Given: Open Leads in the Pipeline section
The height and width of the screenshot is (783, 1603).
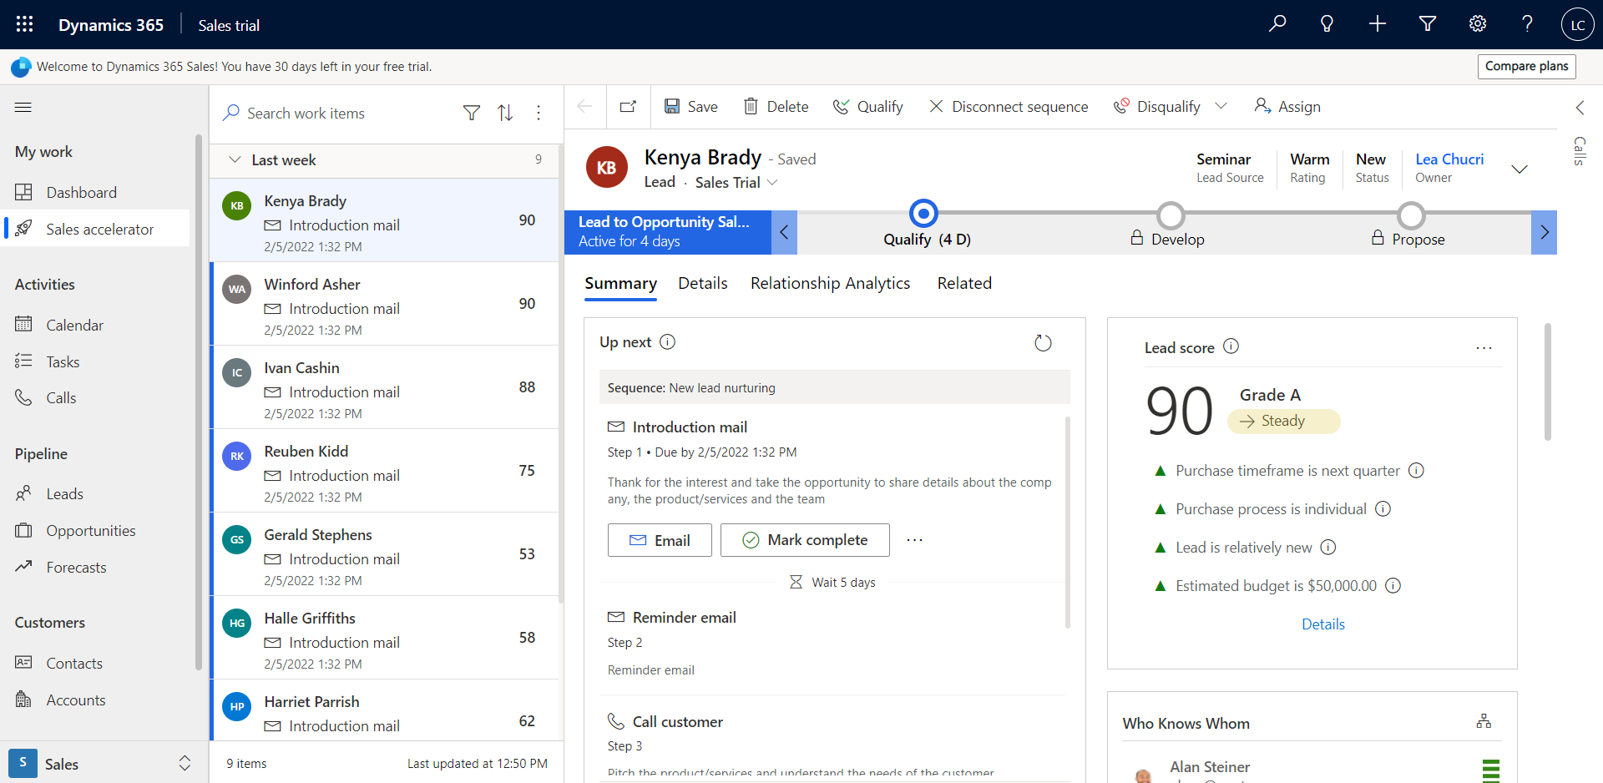Looking at the screenshot, I should coord(67,493).
